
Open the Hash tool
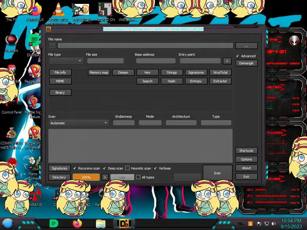172,81
